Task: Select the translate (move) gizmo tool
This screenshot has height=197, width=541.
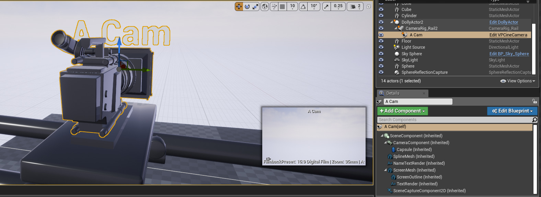Action: click(239, 7)
